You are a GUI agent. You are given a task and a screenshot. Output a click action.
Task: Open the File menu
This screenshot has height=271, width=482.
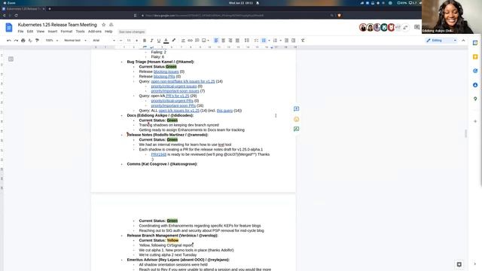click(x=20, y=32)
